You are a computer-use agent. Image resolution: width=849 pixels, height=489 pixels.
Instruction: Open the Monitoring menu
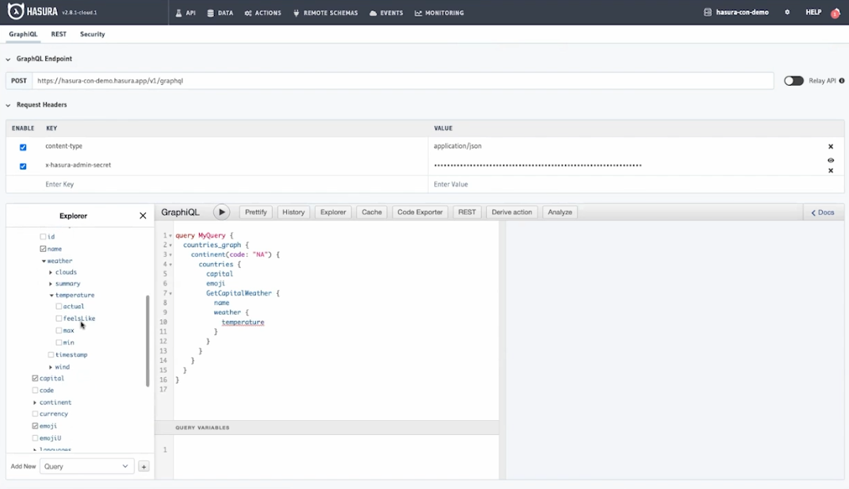click(439, 13)
